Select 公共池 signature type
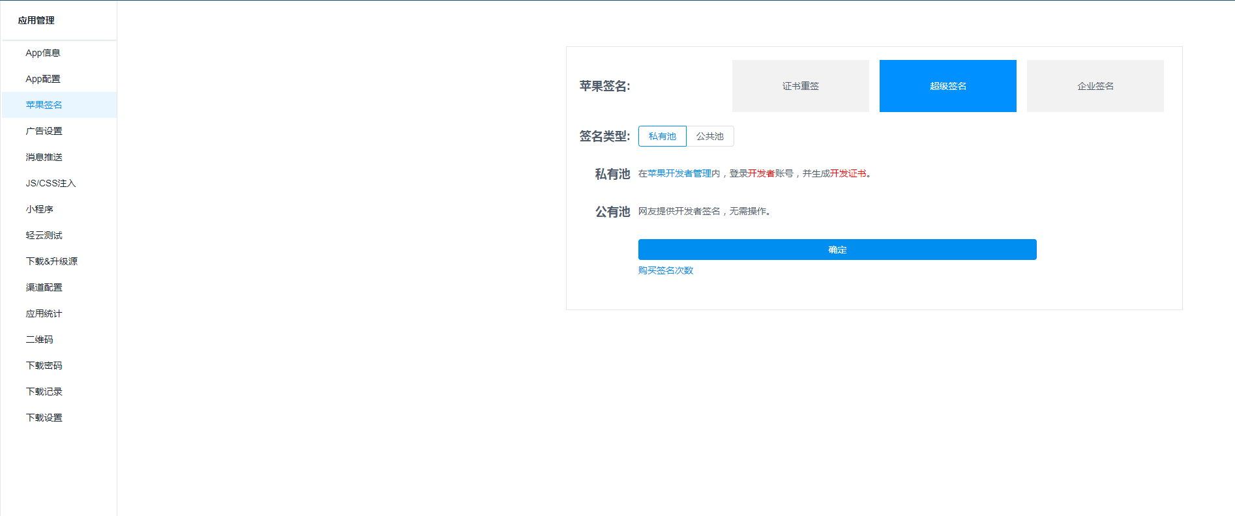Viewport: 1235px width, 516px height. click(710, 136)
